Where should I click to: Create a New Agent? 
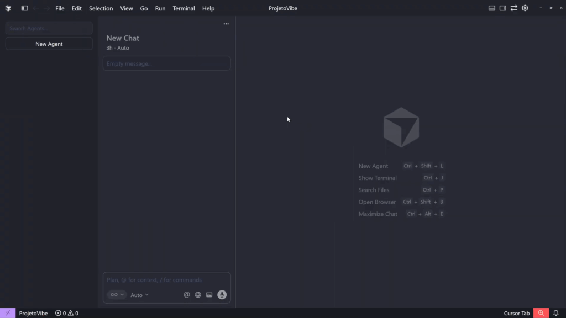49,44
